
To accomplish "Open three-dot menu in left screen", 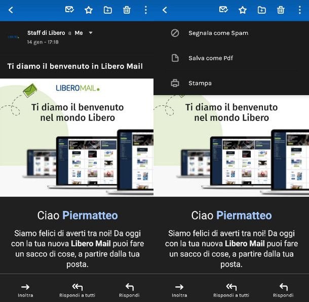I will 145,10.
